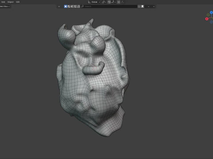Image resolution: width=213 pixels, height=159 pixels.
Task: Toggle the white bookmark icon
Action: pyautogui.click(x=142, y=6)
